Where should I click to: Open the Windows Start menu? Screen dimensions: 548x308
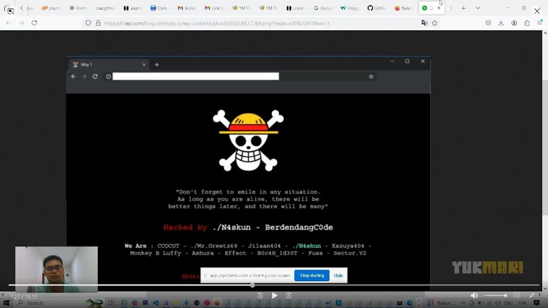6,303
